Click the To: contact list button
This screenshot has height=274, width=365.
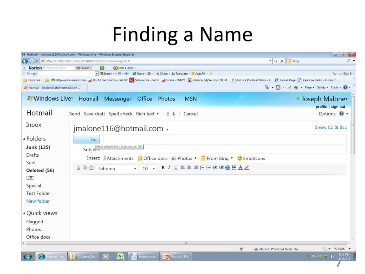click(86, 139)
